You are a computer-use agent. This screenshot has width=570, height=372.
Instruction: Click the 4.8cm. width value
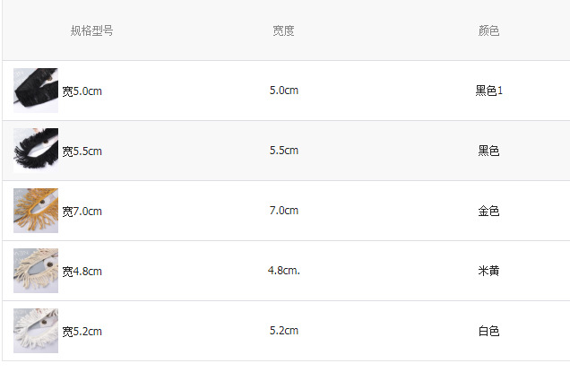tap(283, 270)
